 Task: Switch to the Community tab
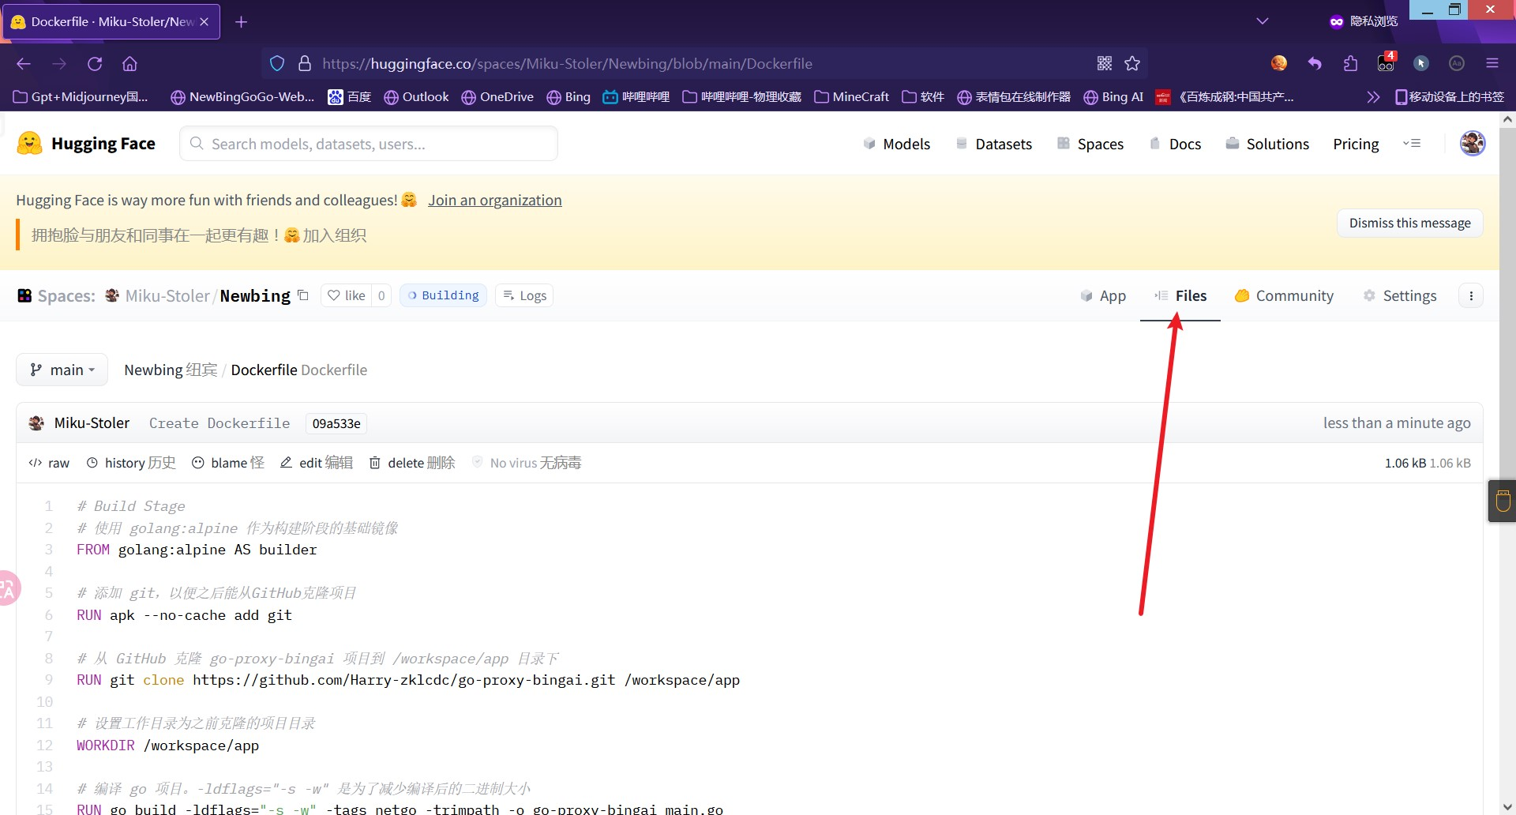pos(1285,295)
